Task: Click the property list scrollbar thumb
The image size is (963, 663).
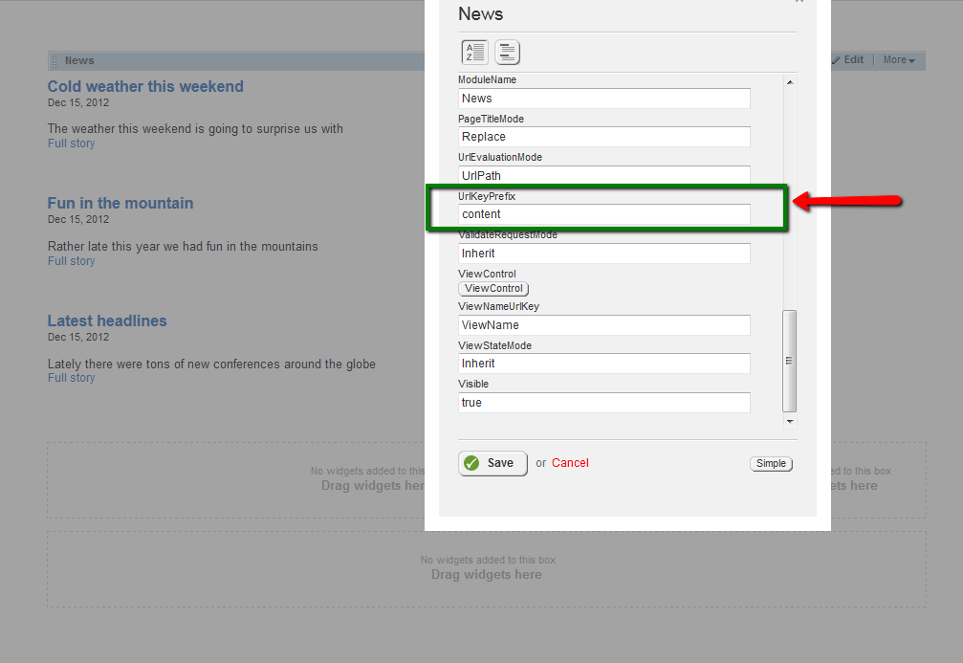Action: point(789,360)
